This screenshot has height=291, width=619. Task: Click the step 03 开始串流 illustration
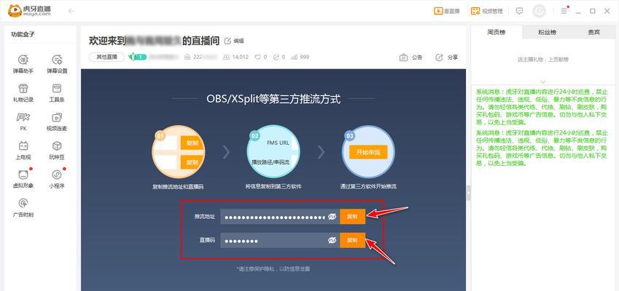(368, 152)
